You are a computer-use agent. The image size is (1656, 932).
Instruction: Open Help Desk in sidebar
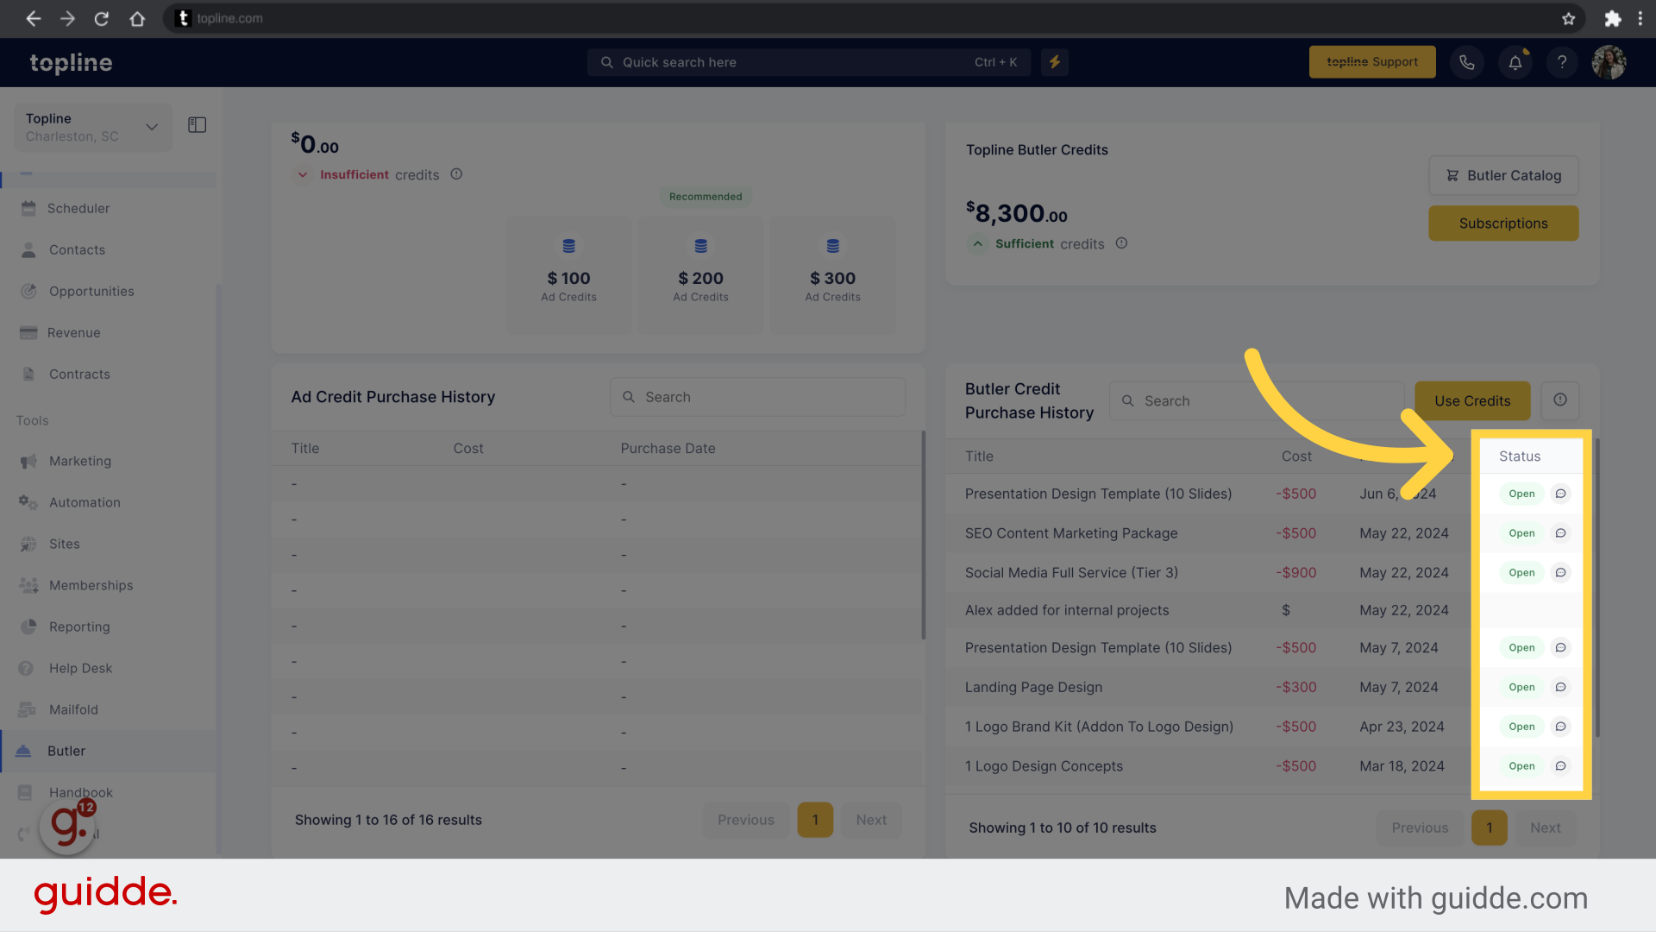point(109,669)
